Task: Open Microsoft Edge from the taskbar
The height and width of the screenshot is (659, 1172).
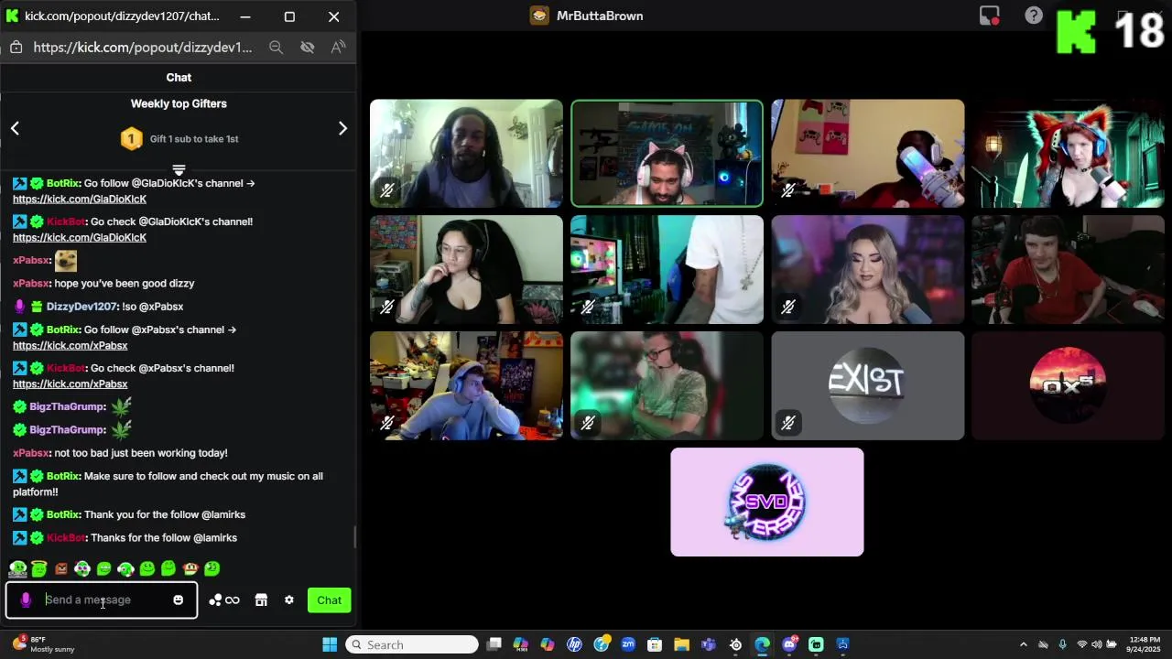Action: (x=762, y=644)
